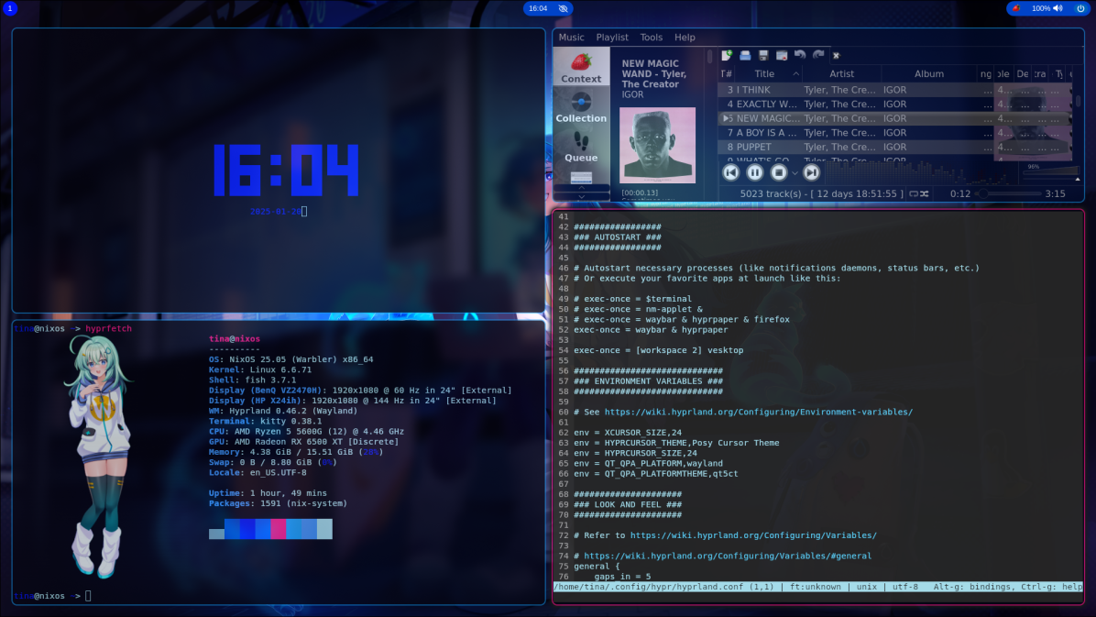Go back to the previous track
Viewport: 1096px width, 617px height.
point(731,172)
